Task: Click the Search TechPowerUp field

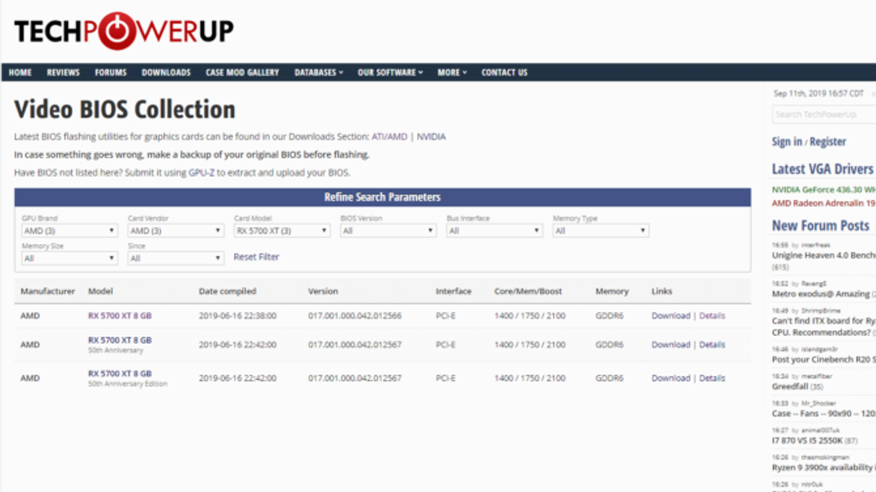Action: (824, 114)
